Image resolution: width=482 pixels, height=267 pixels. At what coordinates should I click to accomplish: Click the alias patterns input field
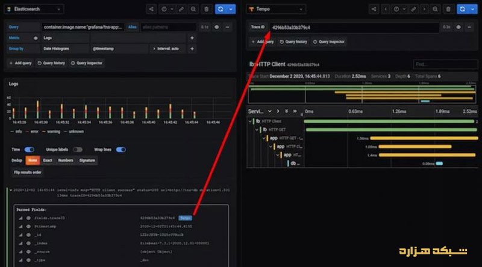(169, 27)
